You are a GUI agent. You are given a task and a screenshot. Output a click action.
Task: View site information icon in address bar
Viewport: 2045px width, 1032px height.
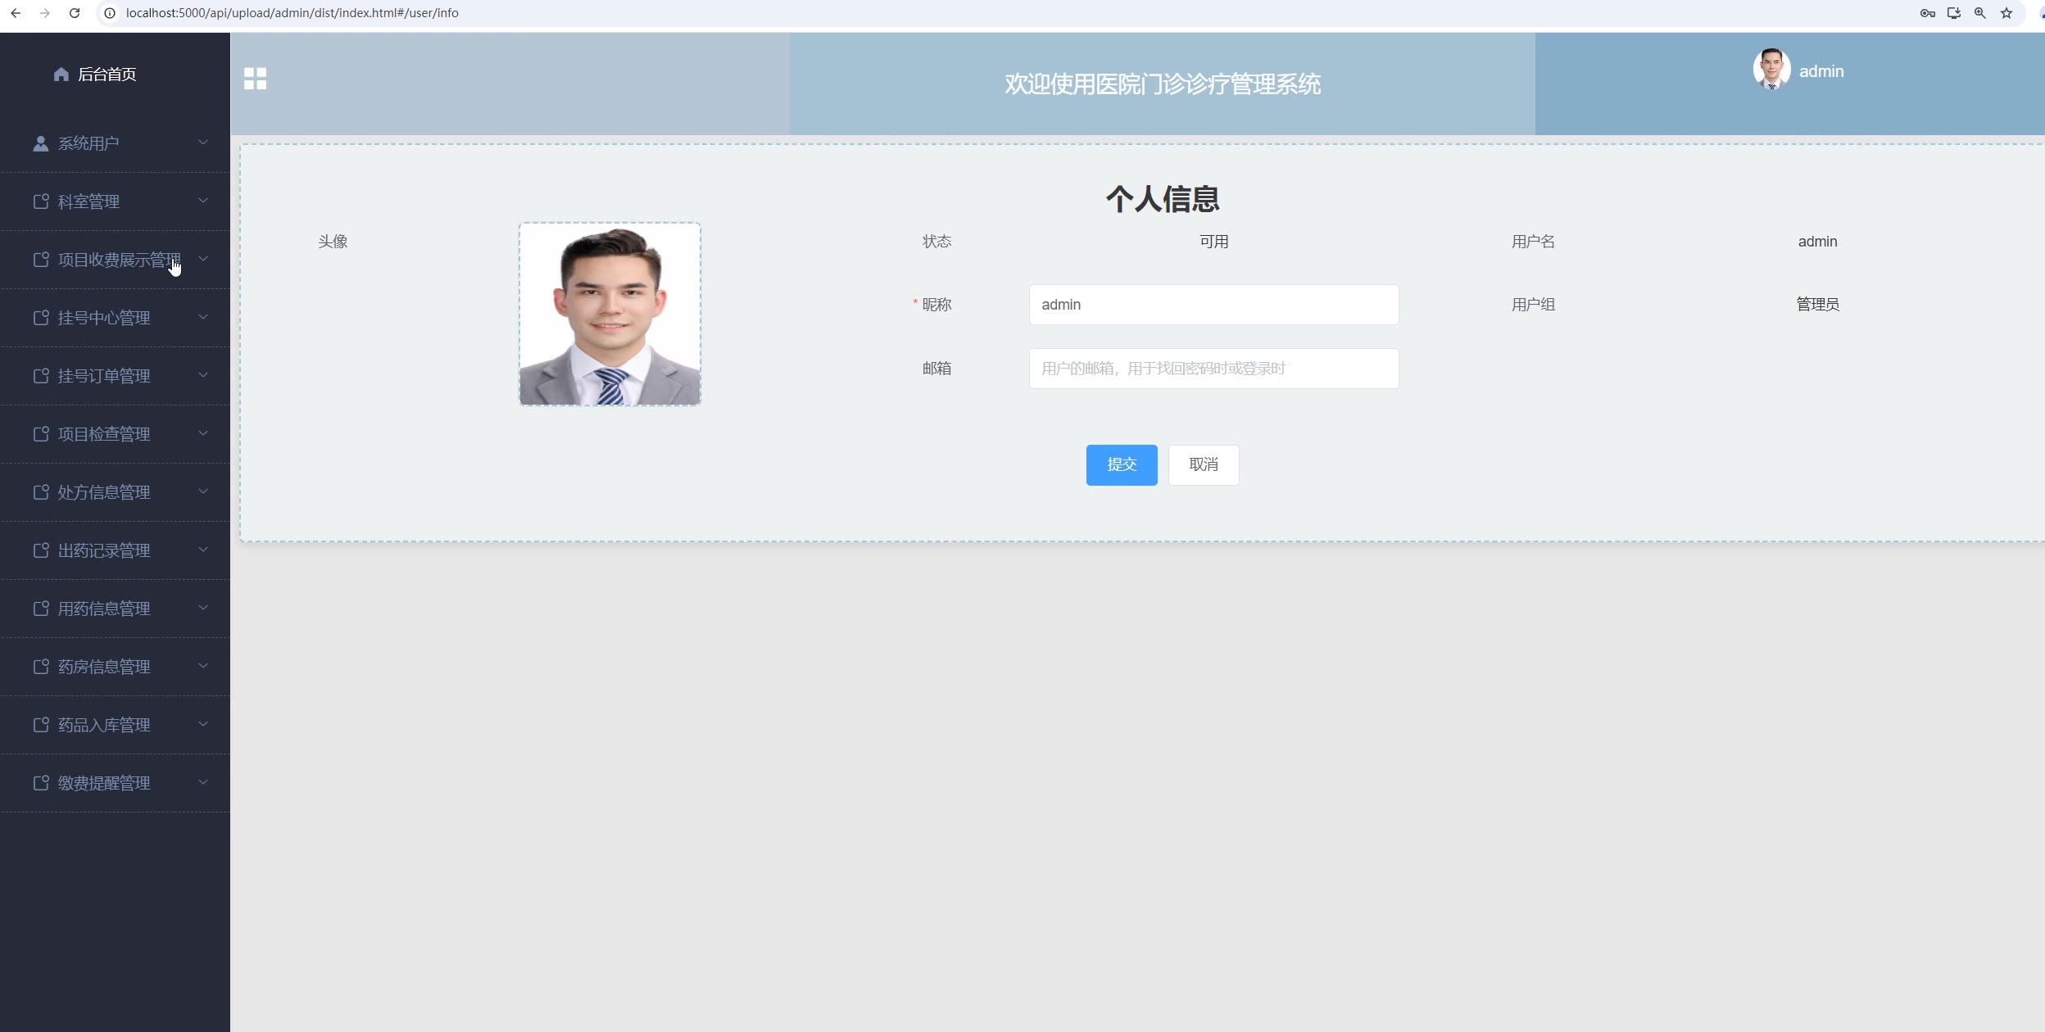pyautogui.click(x=110, y=13)
